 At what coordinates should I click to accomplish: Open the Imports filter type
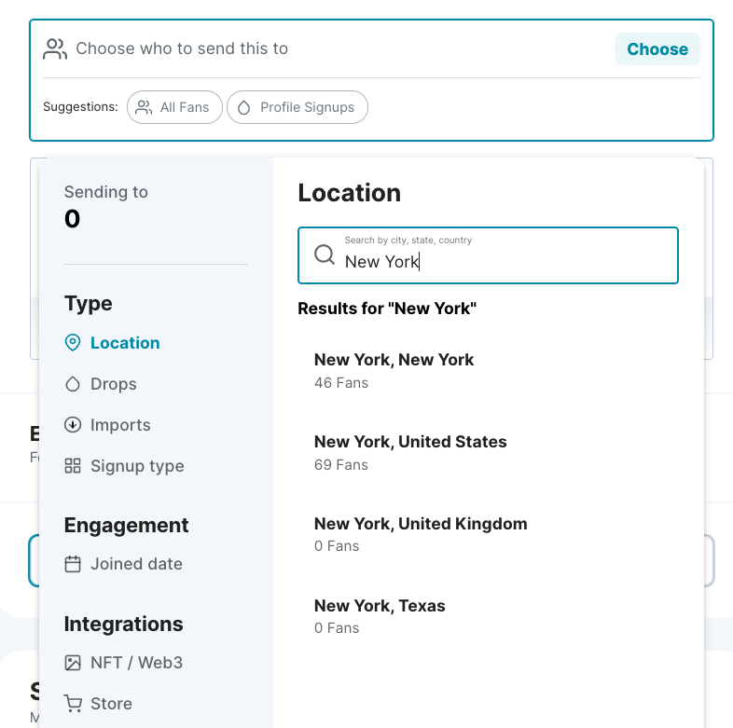(x=120, y=425)
